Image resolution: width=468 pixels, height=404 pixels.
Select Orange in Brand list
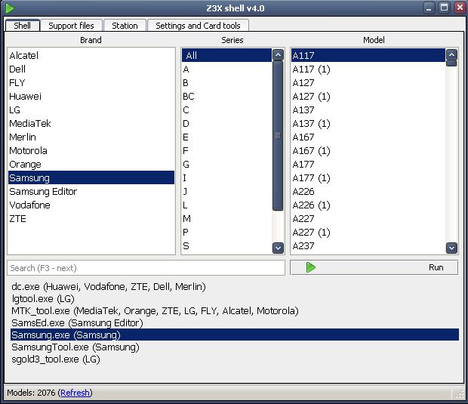tap(91, 164)
